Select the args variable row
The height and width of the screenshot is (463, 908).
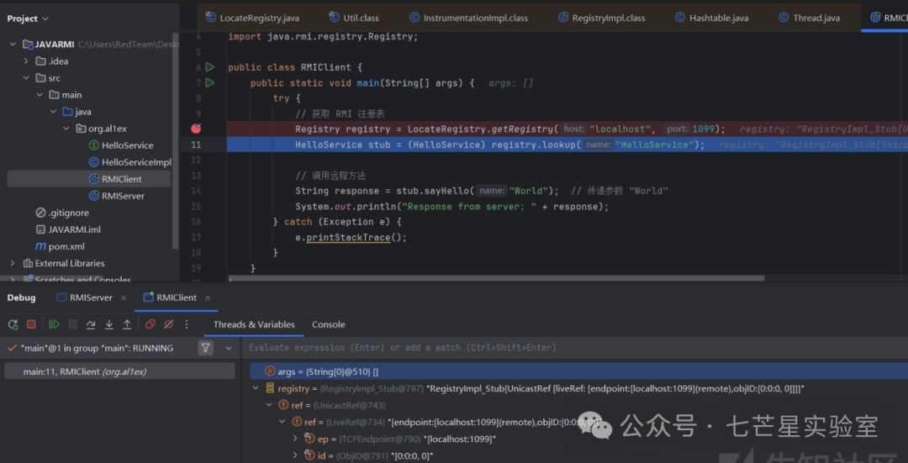(x=578, y=371)
